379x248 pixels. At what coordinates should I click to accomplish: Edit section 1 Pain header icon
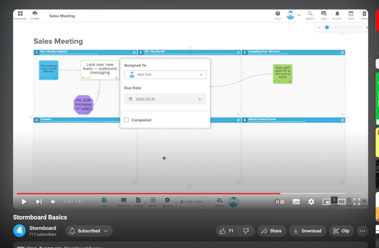click(134, 53)
